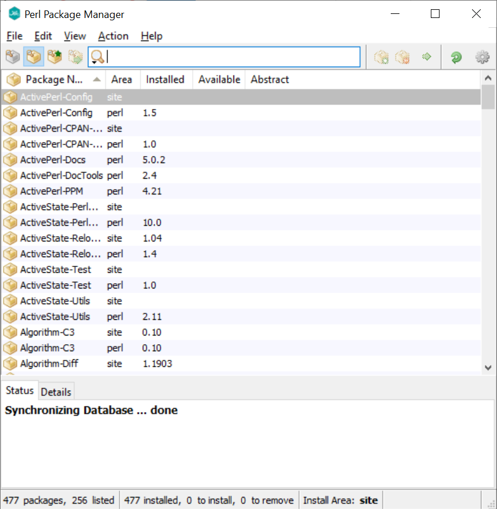Viewport: 497px width, 509px height.
Task: Switch to the Status tab
Action: 20,390
